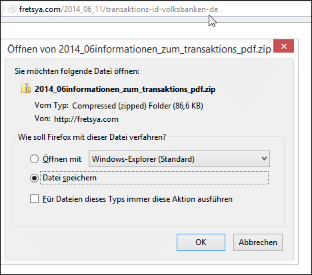Confirm the download with OK
Screen dimensions: 312x275
tap(201, 242)
